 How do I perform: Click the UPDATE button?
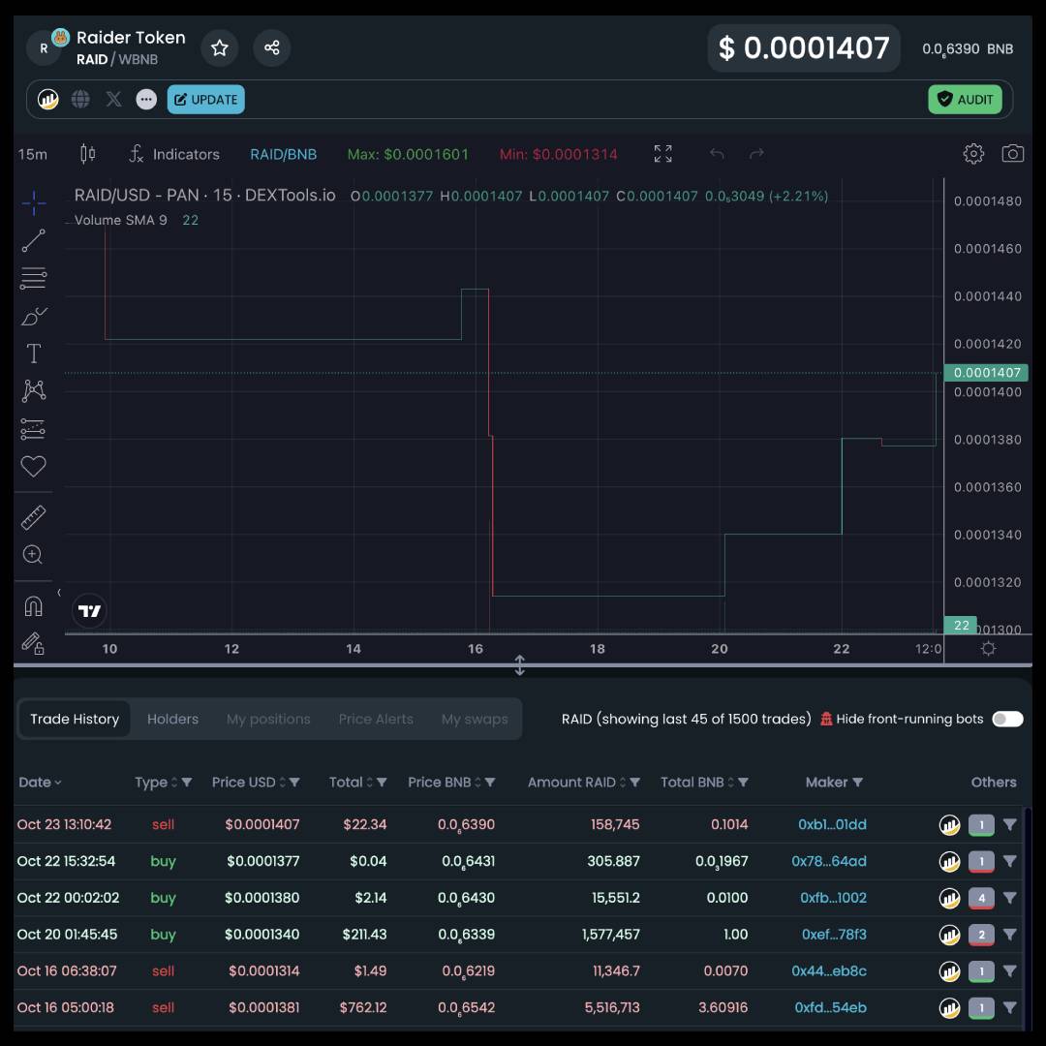click(206, 100)
